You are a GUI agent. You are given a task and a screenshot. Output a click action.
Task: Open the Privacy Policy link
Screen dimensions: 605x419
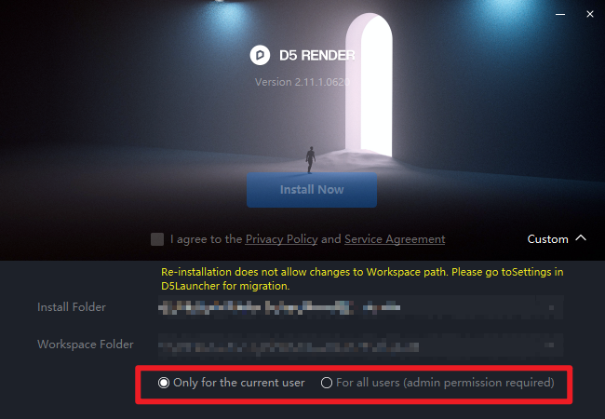pos(282,239)
